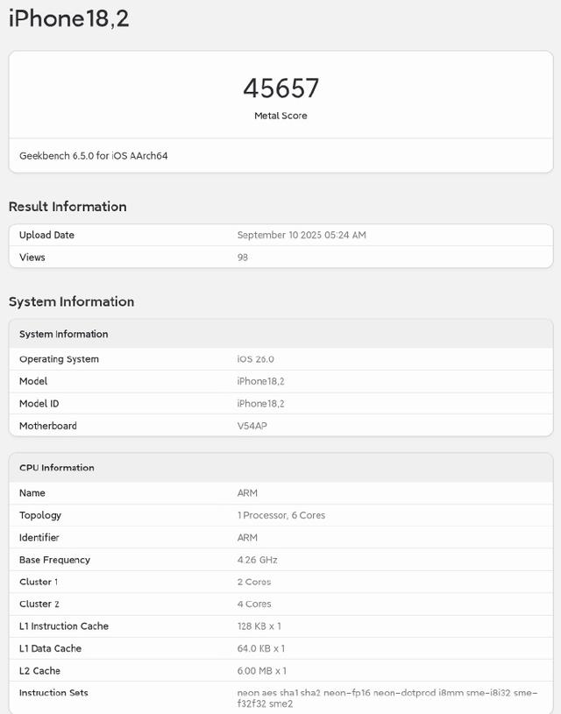561x714 pixels.
Task: Click the System Information section heading
Action: (x=72, y=301)
